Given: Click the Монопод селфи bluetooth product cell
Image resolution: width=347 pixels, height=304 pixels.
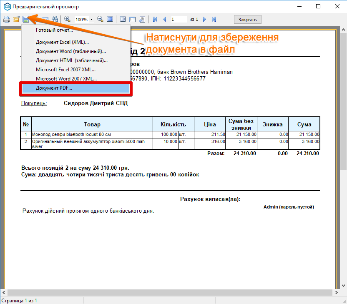Looking at the screenshot, I should pos(92,135).
